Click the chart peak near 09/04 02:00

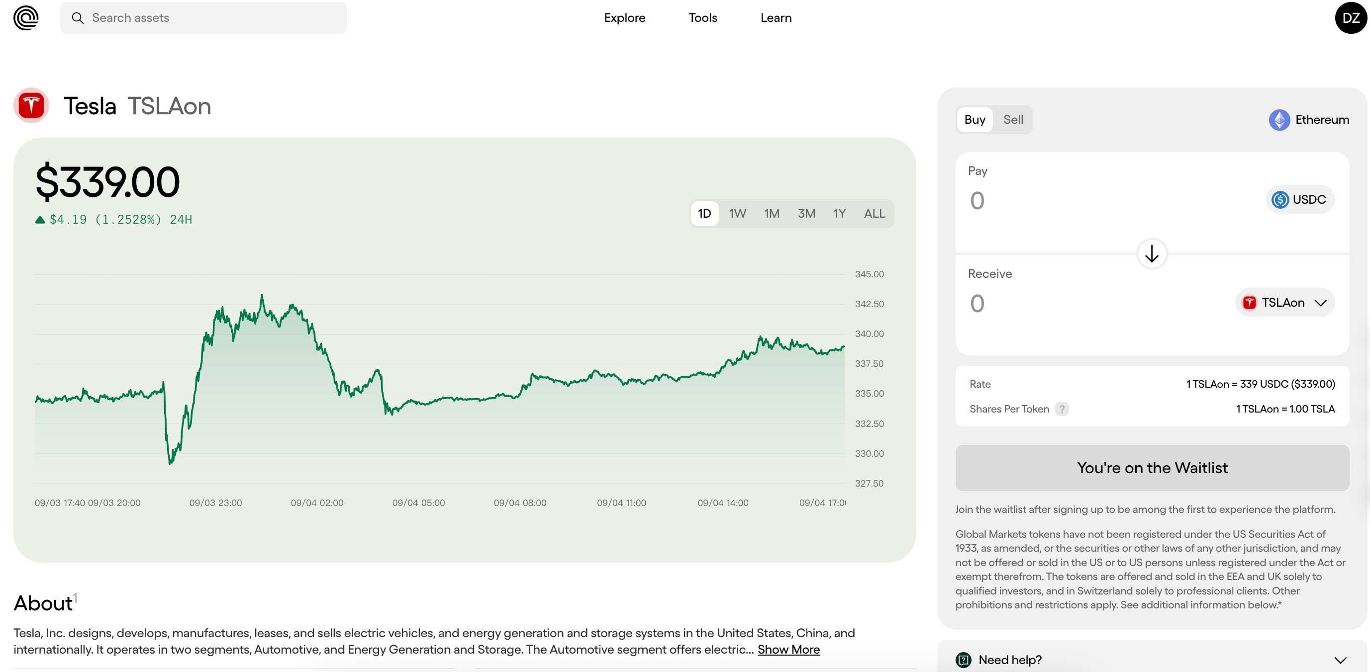(x=262, y=295)
